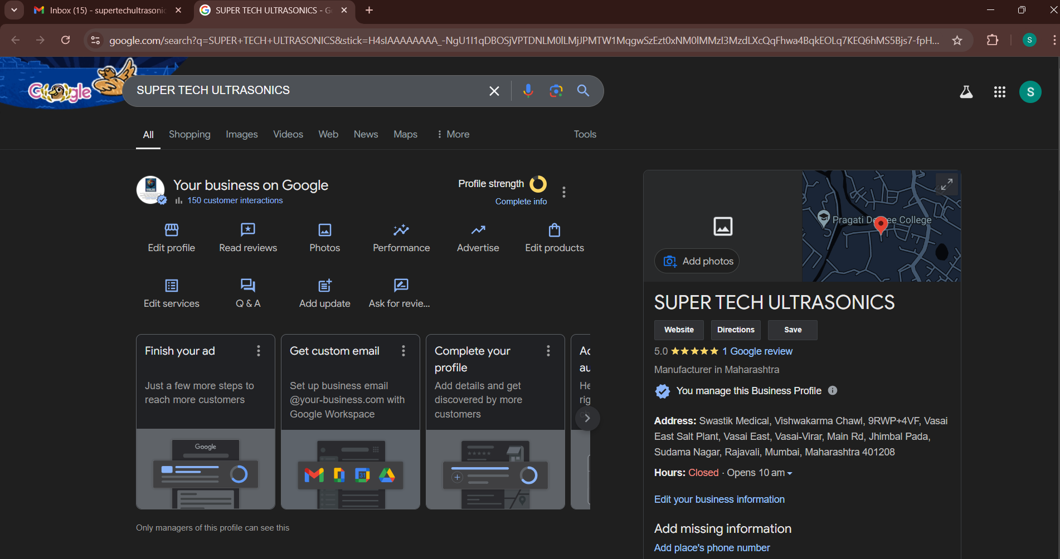
Task: Open 150 customer interactions link
Action: [235, 200]
